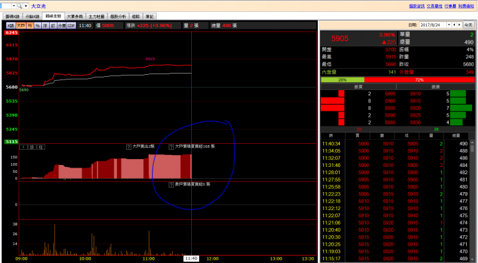
Task: Click the 總量 column header in tick list
Action: click(456, 136)
